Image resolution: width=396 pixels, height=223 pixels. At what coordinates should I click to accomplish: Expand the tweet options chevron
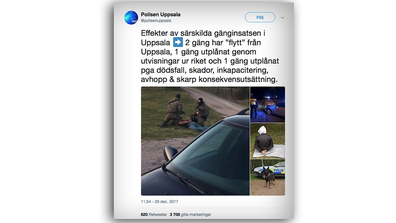(282, 18)
